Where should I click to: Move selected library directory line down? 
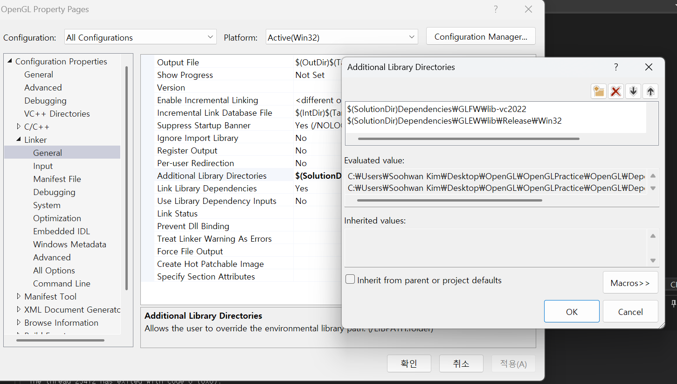click(x=633, y=91)
